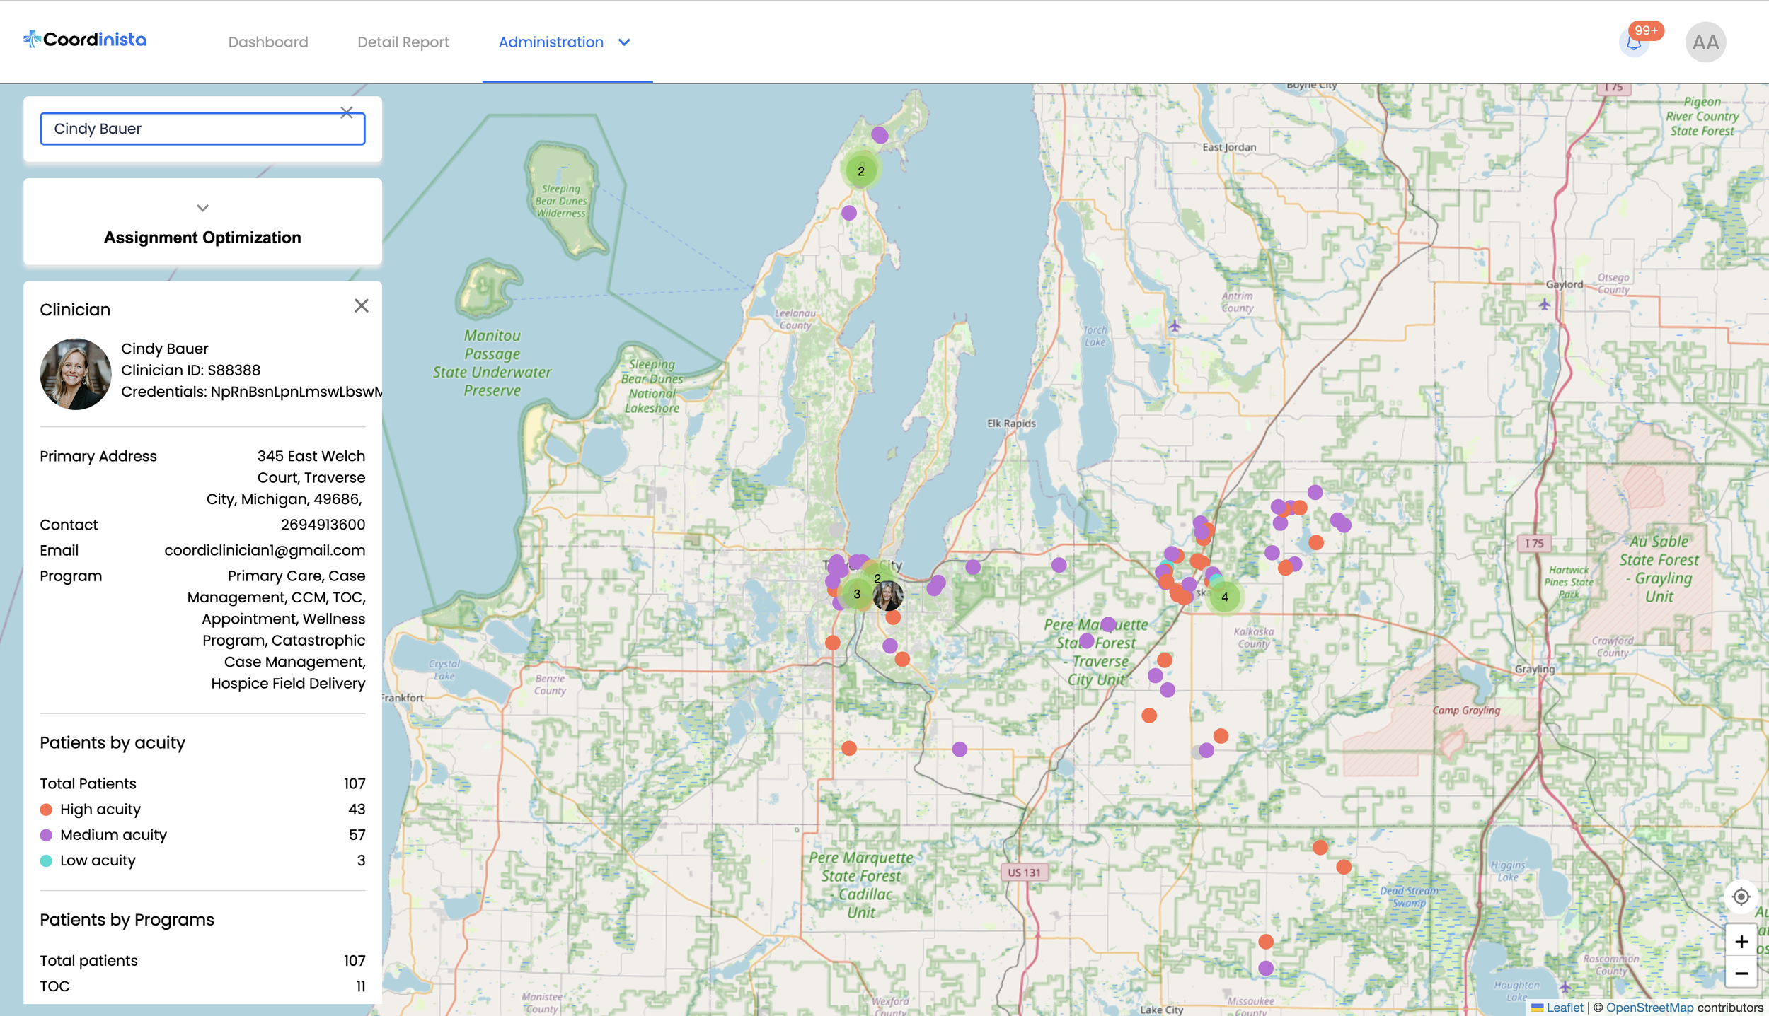Clear the Cindy Bauer search field

coord(346,113)
